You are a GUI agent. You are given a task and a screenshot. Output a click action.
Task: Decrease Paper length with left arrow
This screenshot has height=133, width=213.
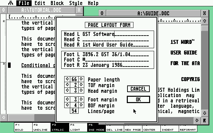pyautogui.click(x=67, y=79)
